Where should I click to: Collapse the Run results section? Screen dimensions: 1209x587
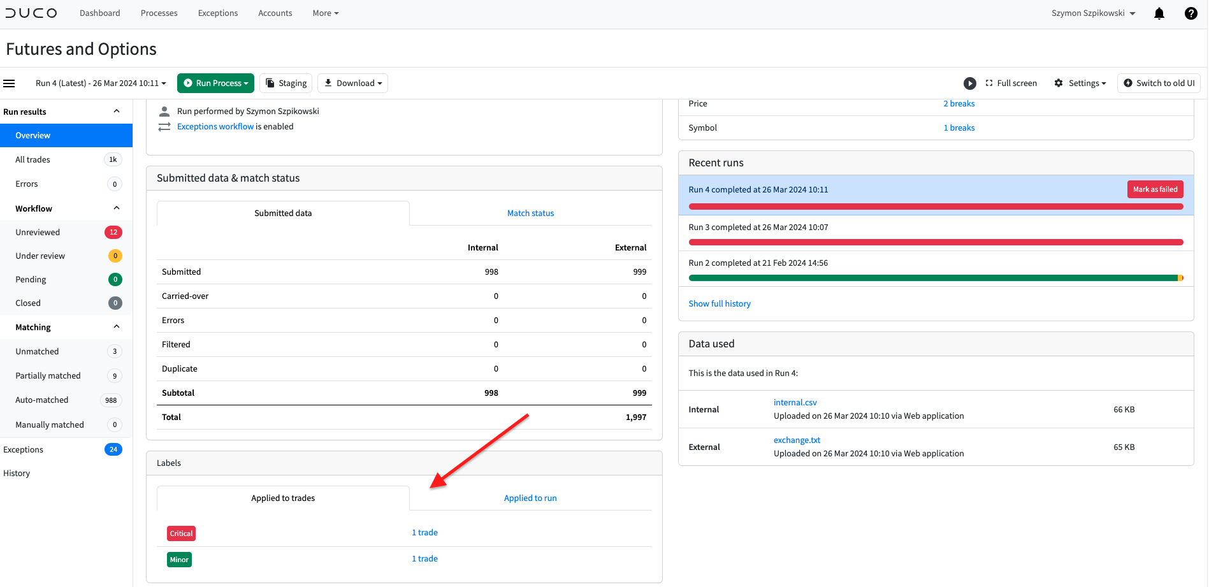(x=117, y=112)
